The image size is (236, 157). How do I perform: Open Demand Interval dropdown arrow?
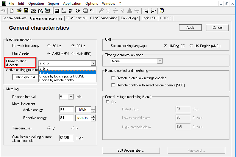coord(71,97)
